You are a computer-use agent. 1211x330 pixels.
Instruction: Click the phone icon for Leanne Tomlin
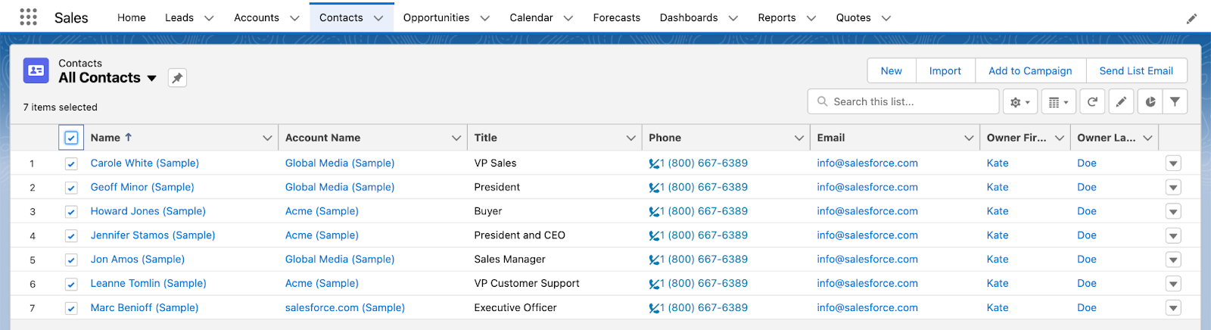654,284
